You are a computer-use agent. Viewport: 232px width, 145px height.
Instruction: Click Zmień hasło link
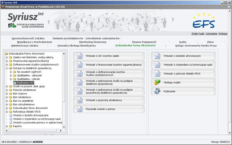coord(198,34)
